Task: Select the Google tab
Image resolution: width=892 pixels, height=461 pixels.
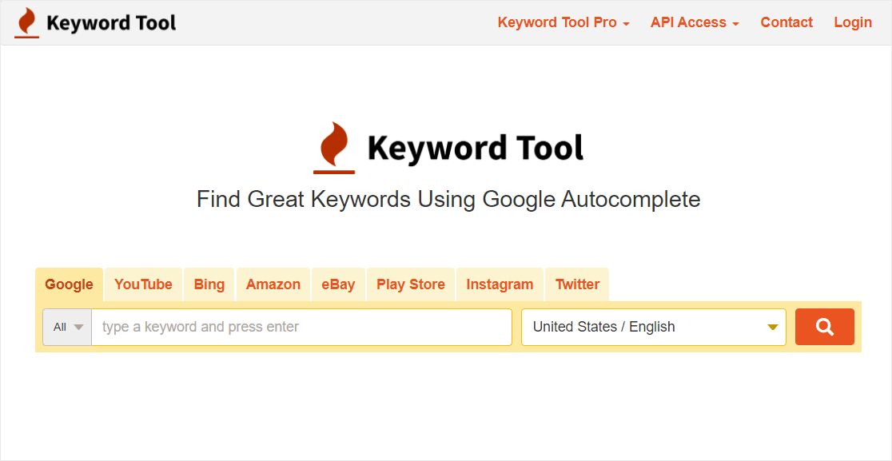Action: 69,284
